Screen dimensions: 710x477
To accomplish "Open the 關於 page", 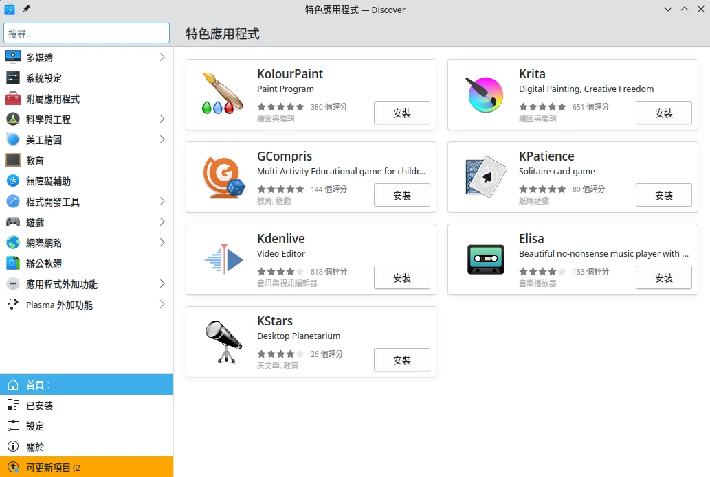I will 87,447.
